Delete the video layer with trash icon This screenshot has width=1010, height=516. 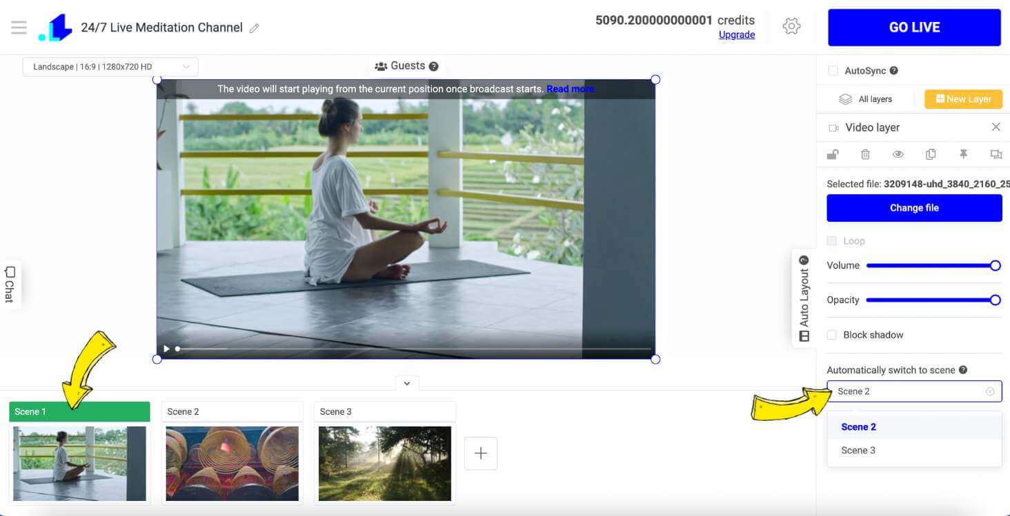click(x=865, y=154)
